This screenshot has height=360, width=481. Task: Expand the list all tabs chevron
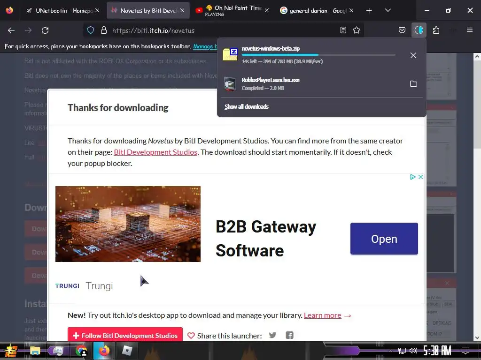click(x=388, y=10)
